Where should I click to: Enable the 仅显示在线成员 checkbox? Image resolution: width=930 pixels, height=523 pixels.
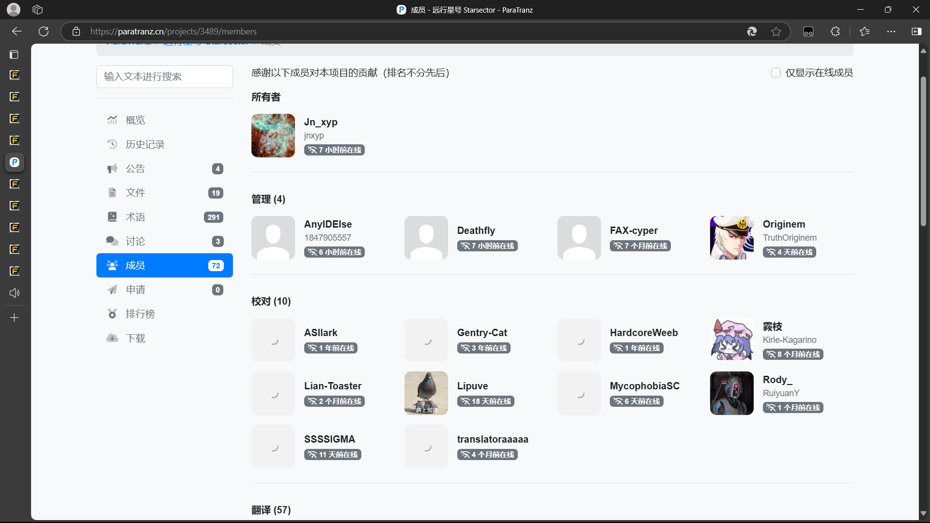pos(775,72)
